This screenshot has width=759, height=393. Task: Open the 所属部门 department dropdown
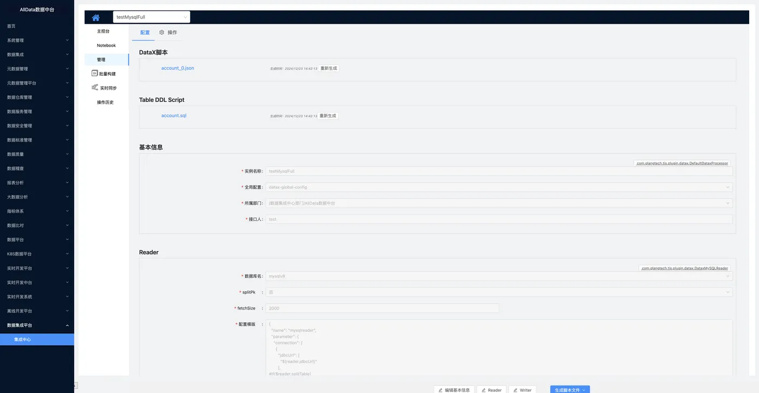499,203
